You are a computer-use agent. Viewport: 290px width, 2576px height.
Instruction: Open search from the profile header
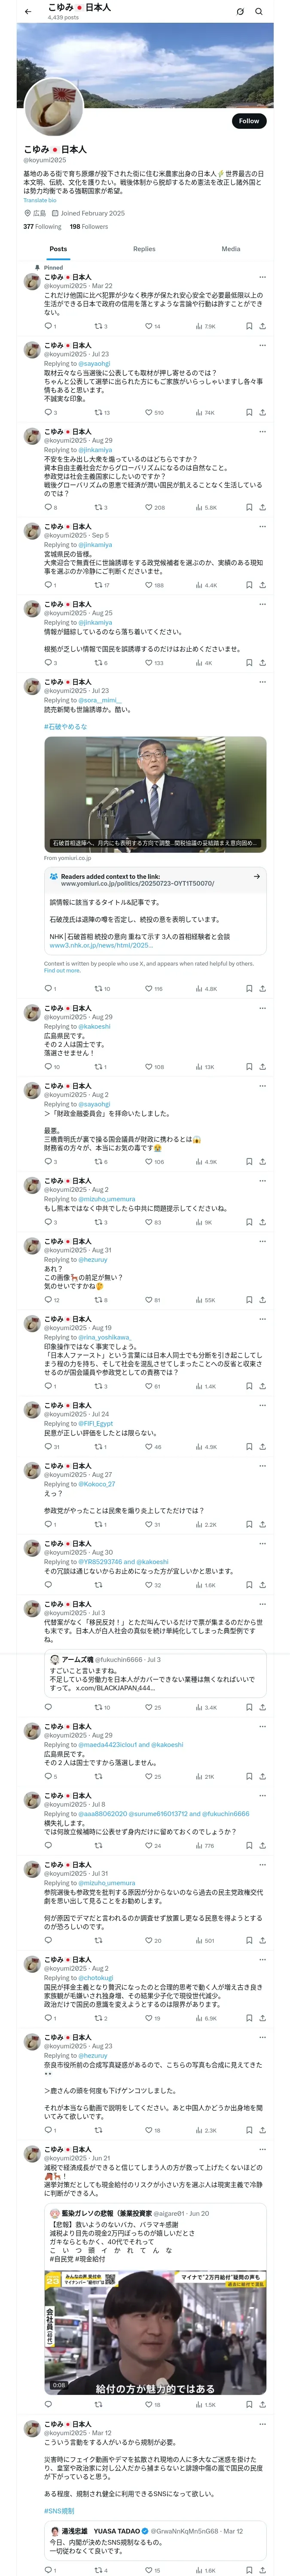pyautogui.click(x=259, y=11)
